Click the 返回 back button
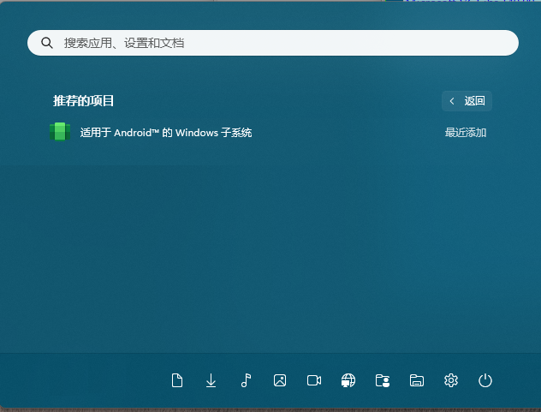This screenshot has width=541, height=412. pos(467,101)
